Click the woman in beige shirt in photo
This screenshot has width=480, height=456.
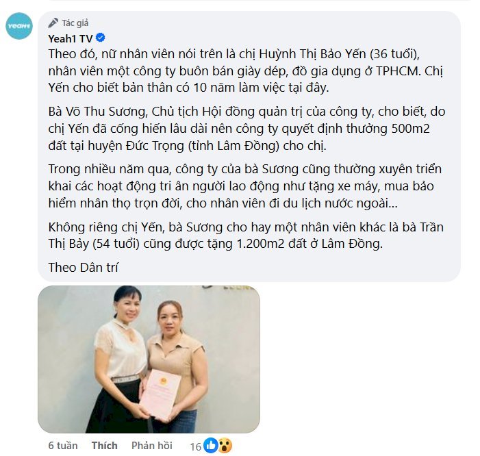point(175,366)
